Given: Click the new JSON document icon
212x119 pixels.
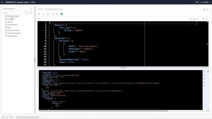Looking at the screenshot, I should pos(39,14).
